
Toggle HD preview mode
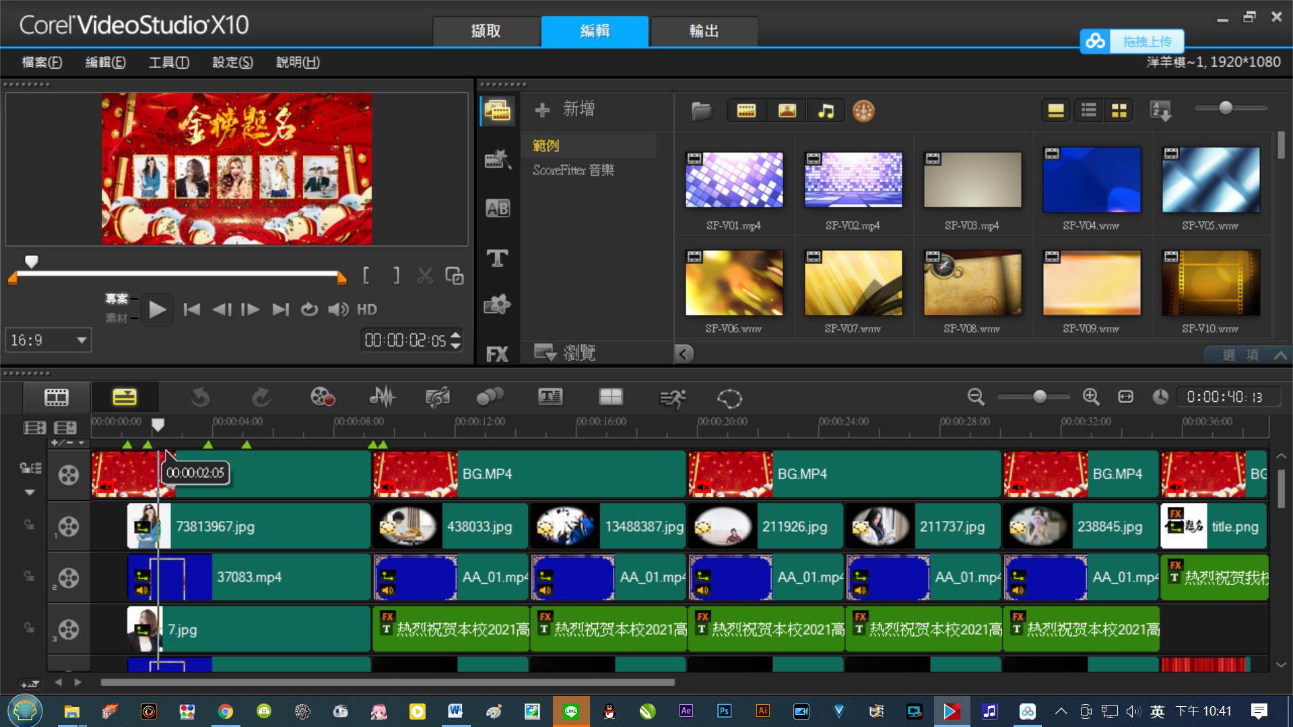[x=367, y=310]
